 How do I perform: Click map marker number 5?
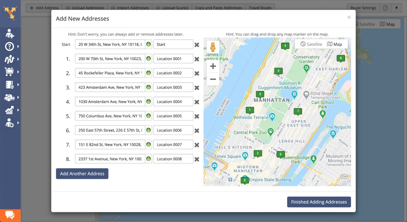[278, 71]
